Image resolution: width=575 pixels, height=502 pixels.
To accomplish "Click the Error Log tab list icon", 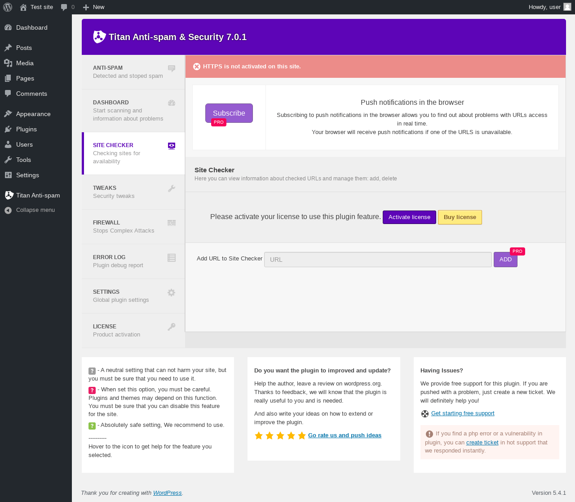I will coord(172,258).
